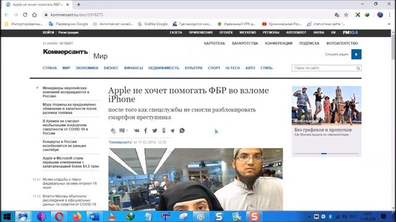
Task: Reload the page
Action: point(25,15)
